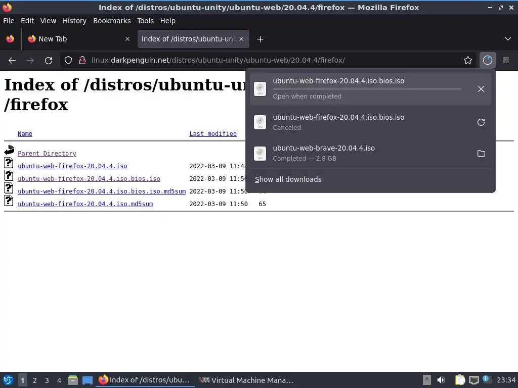Switch to virtual desktop 4
Image resolution: width=518 pixels, height=388 pixels.
tap(59, 380)
